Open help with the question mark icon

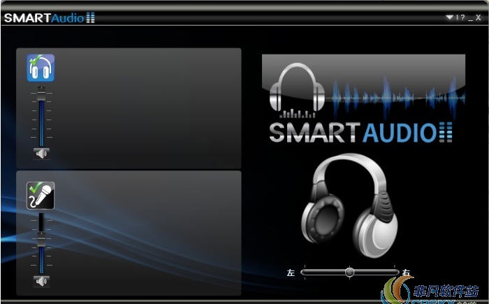point(462,17)
